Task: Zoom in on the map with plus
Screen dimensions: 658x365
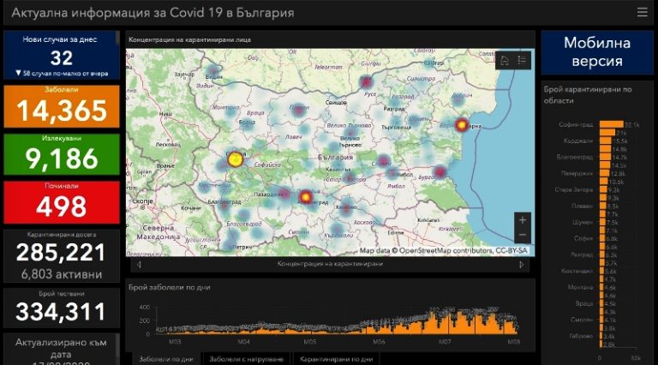Action: (x=523, y=220)
